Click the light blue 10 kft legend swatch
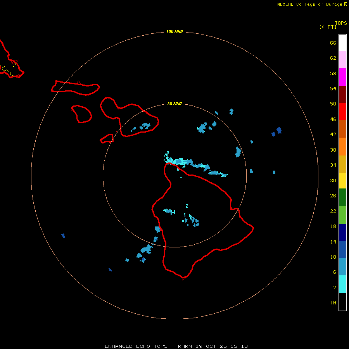 coord(342,266)
